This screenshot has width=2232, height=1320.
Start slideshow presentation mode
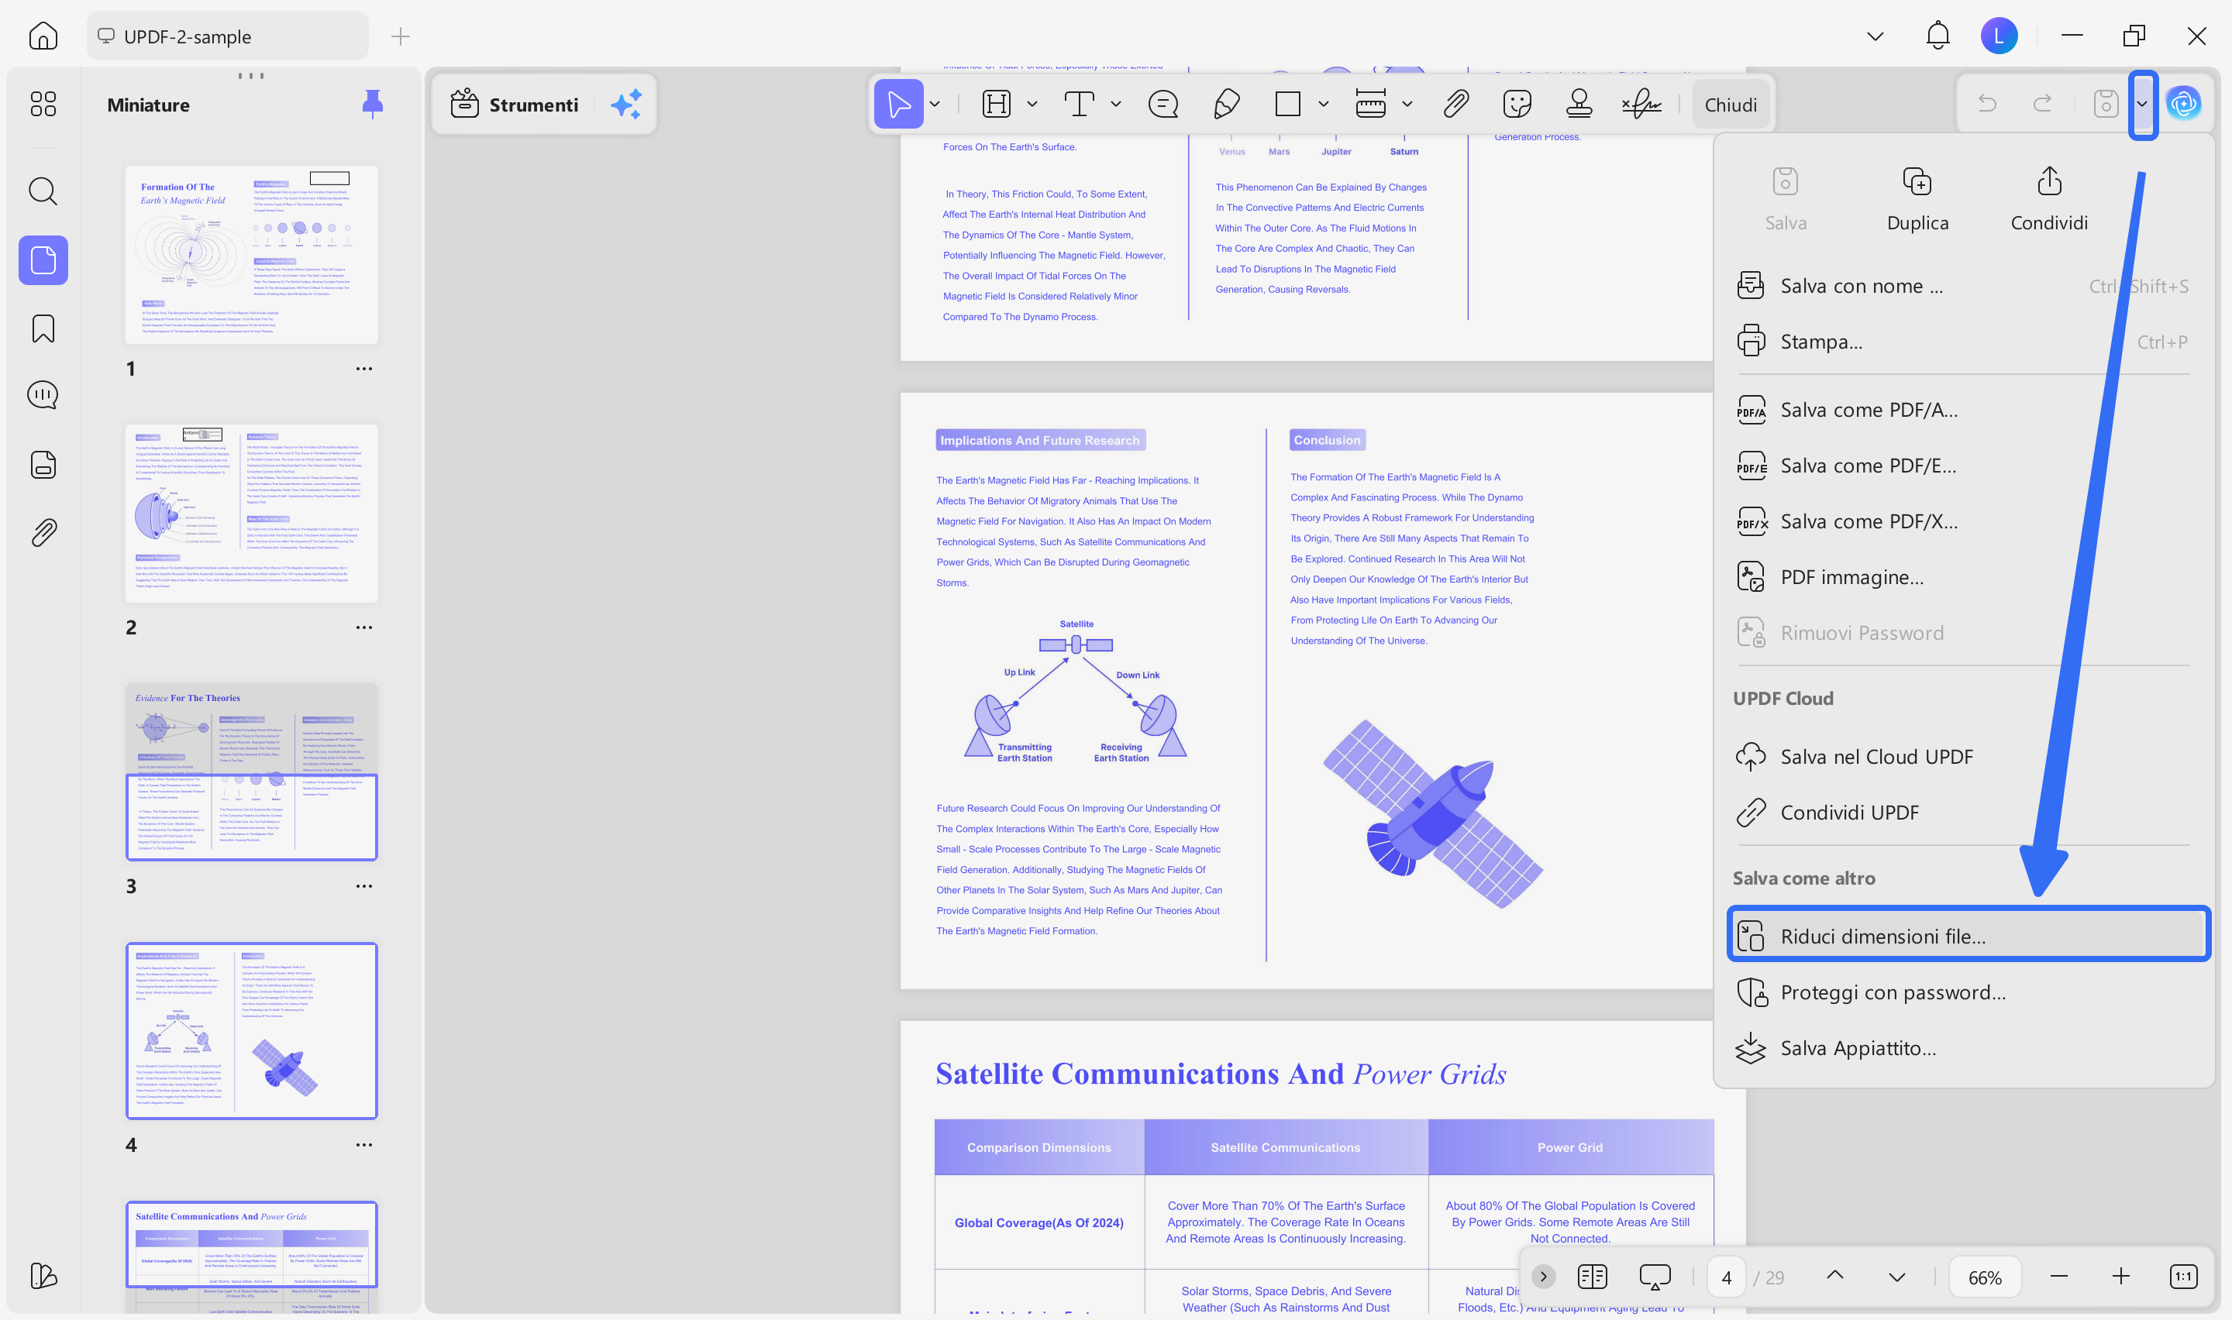point(1655,1277)
